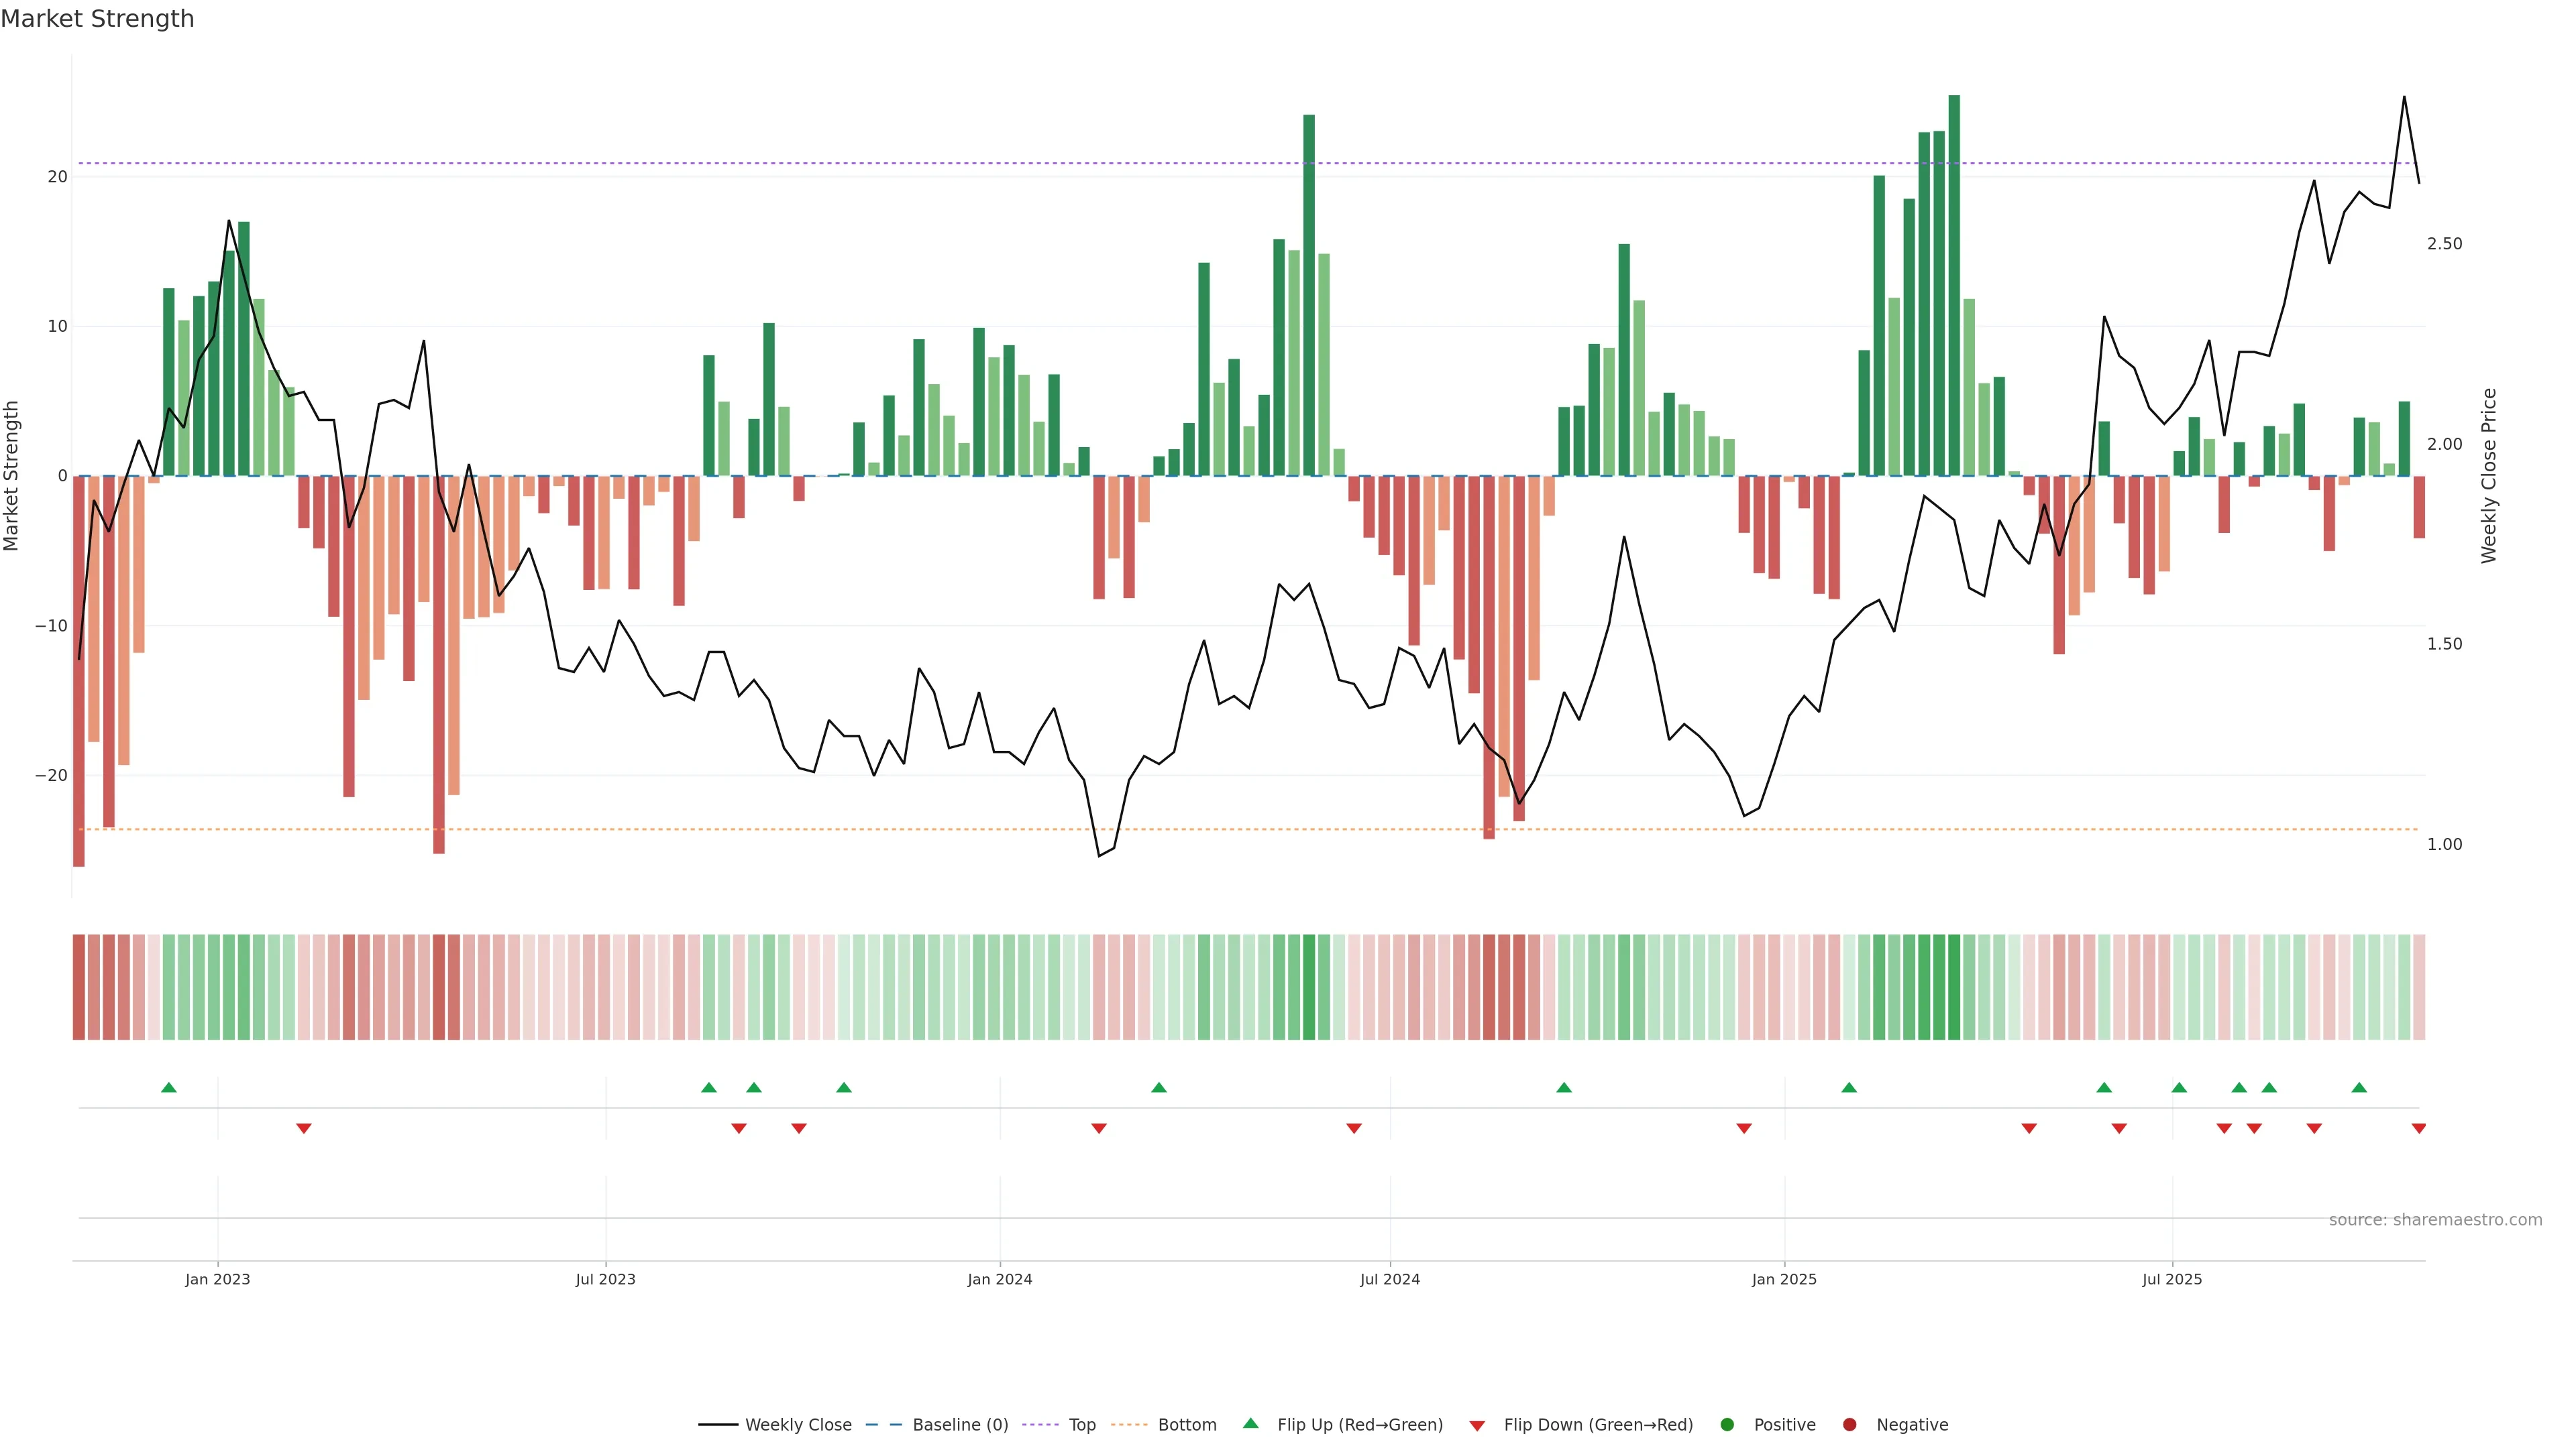Click the last red flip-down marker
2576x1448 pixels.
(2418, 1128)
